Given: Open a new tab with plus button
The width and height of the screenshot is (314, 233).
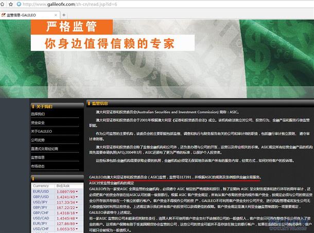Looking at the screenshot, I should click(64, 15).
